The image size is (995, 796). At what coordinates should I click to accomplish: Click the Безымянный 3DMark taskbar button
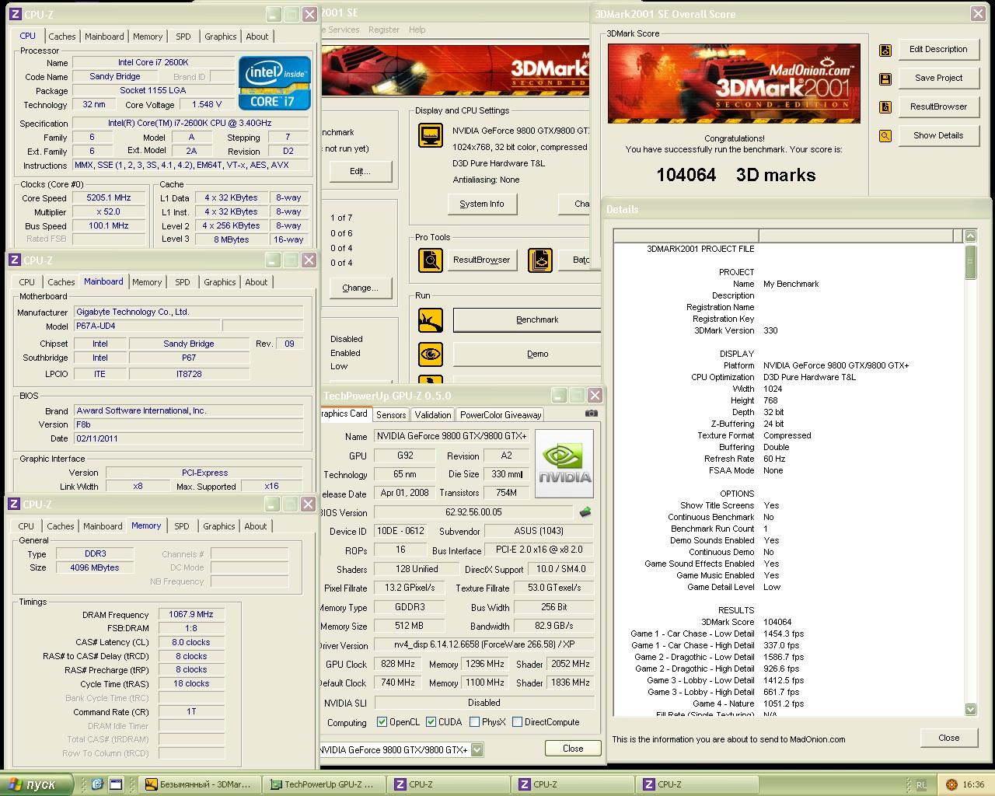(x=199, y=784)
